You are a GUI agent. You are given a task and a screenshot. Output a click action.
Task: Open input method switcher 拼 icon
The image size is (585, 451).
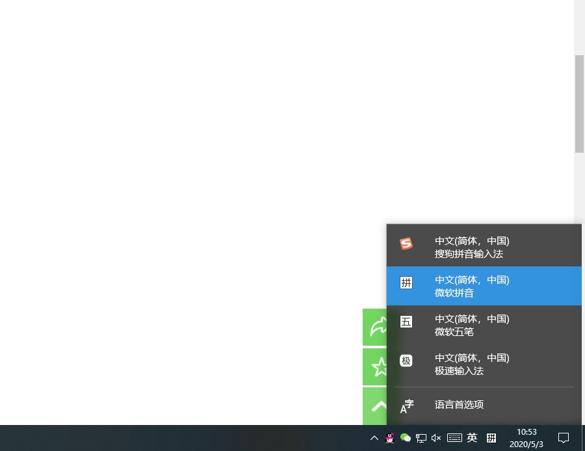[491, 438]
